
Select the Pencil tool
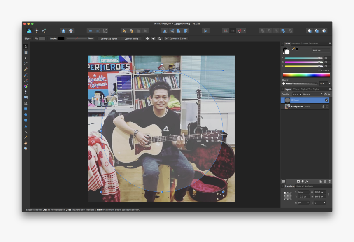[x=25, y=75]
